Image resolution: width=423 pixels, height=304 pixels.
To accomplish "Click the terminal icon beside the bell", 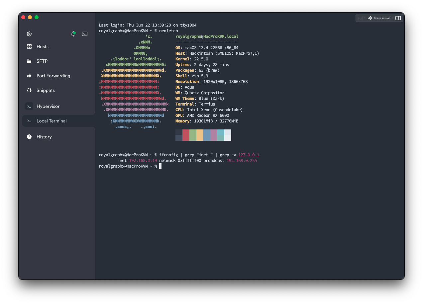I will pyautogui.click(x=85, y=34).
